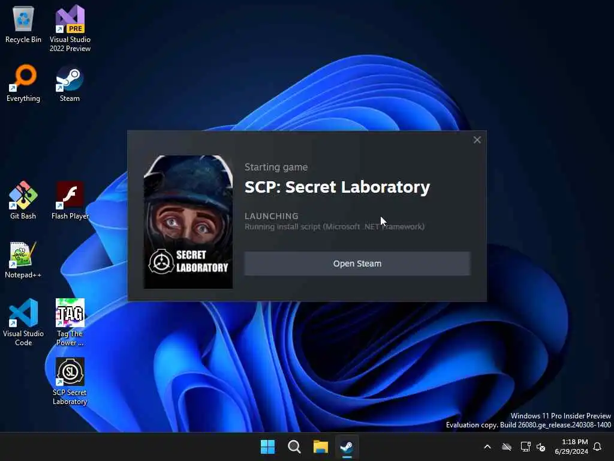Screen dimensions: 614x461
Task: Select the Notepad++ desktop shortcut
Action: click(23, 259)
